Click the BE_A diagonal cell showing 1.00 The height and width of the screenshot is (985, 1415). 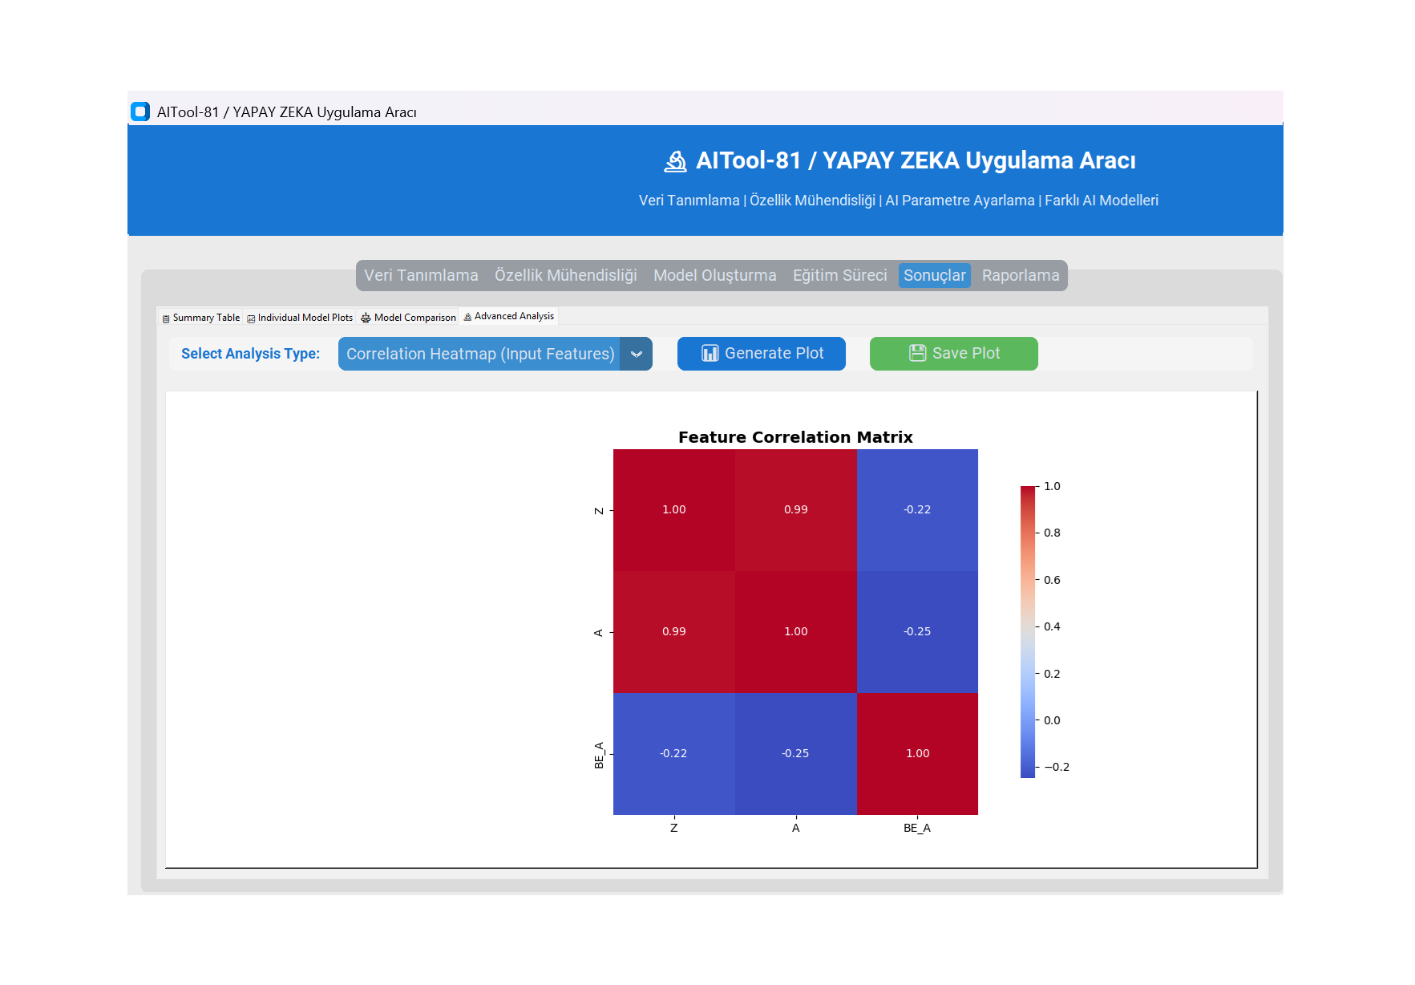click(x=917, y=754)
